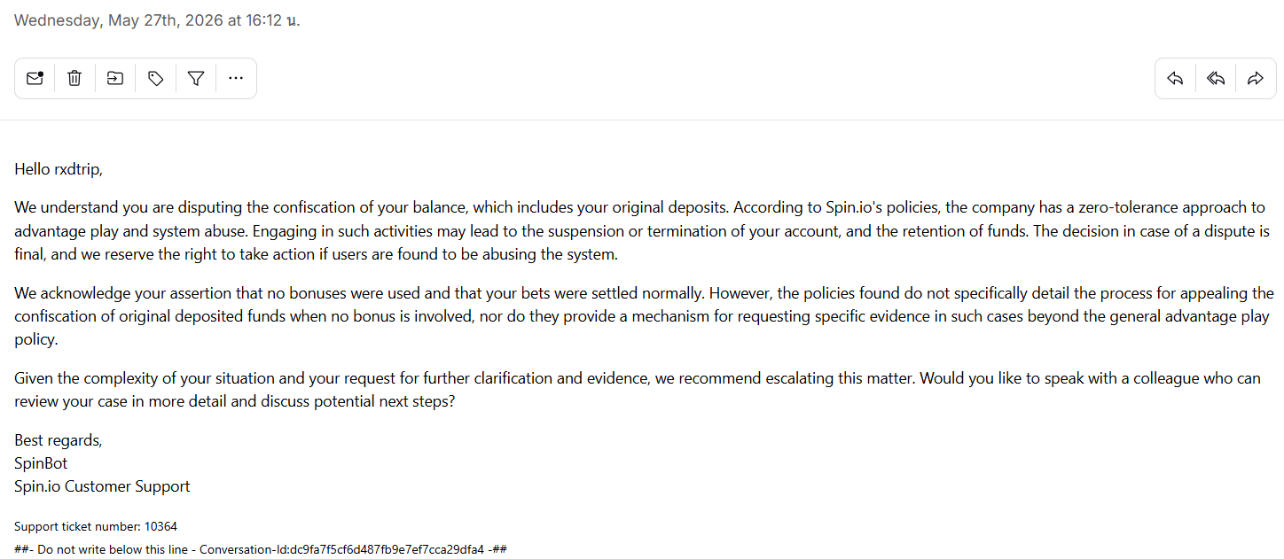Image resolution: width=1284 pixels, height=559 pixels.
Task: Choose Reply all double-arrow icon
Action: pyautogui.click(x=1216, y=78)
